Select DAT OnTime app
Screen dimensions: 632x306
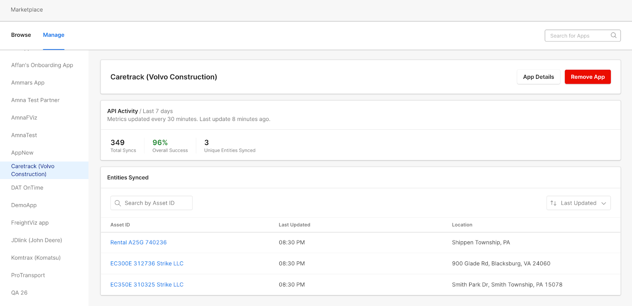(27, 188)
